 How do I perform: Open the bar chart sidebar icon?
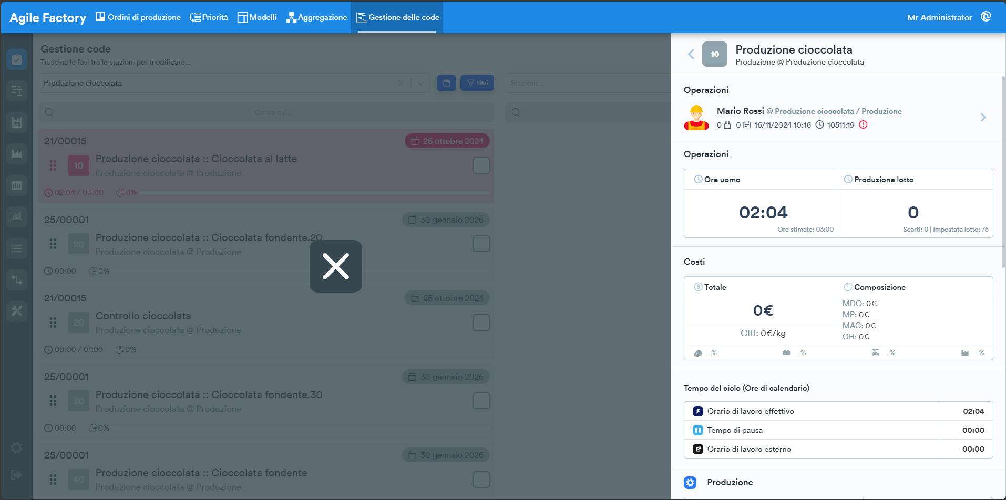coord(17,185)
